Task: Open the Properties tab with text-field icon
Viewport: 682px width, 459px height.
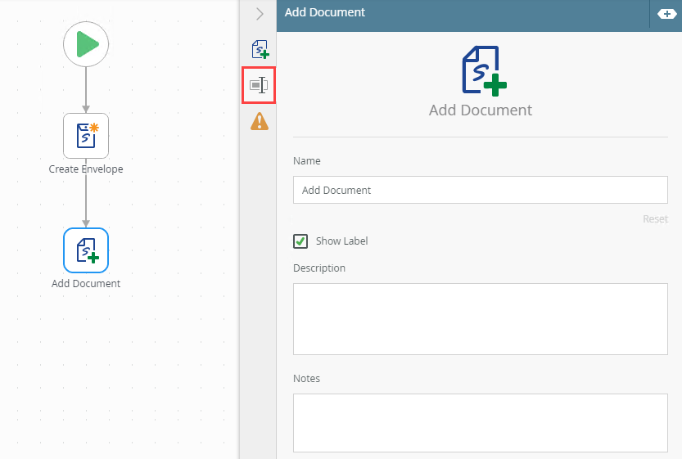Action: click(x=259, y=85)
